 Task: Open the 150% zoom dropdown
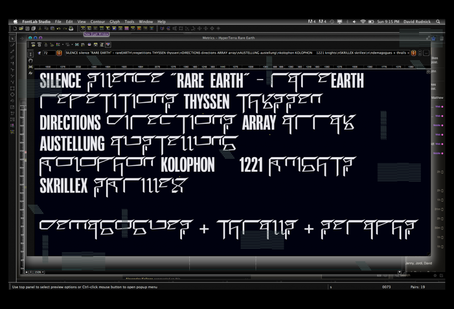tap(39, 272)
